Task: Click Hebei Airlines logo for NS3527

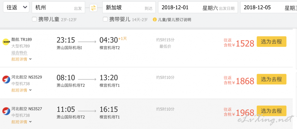Action: pos(6,111)
